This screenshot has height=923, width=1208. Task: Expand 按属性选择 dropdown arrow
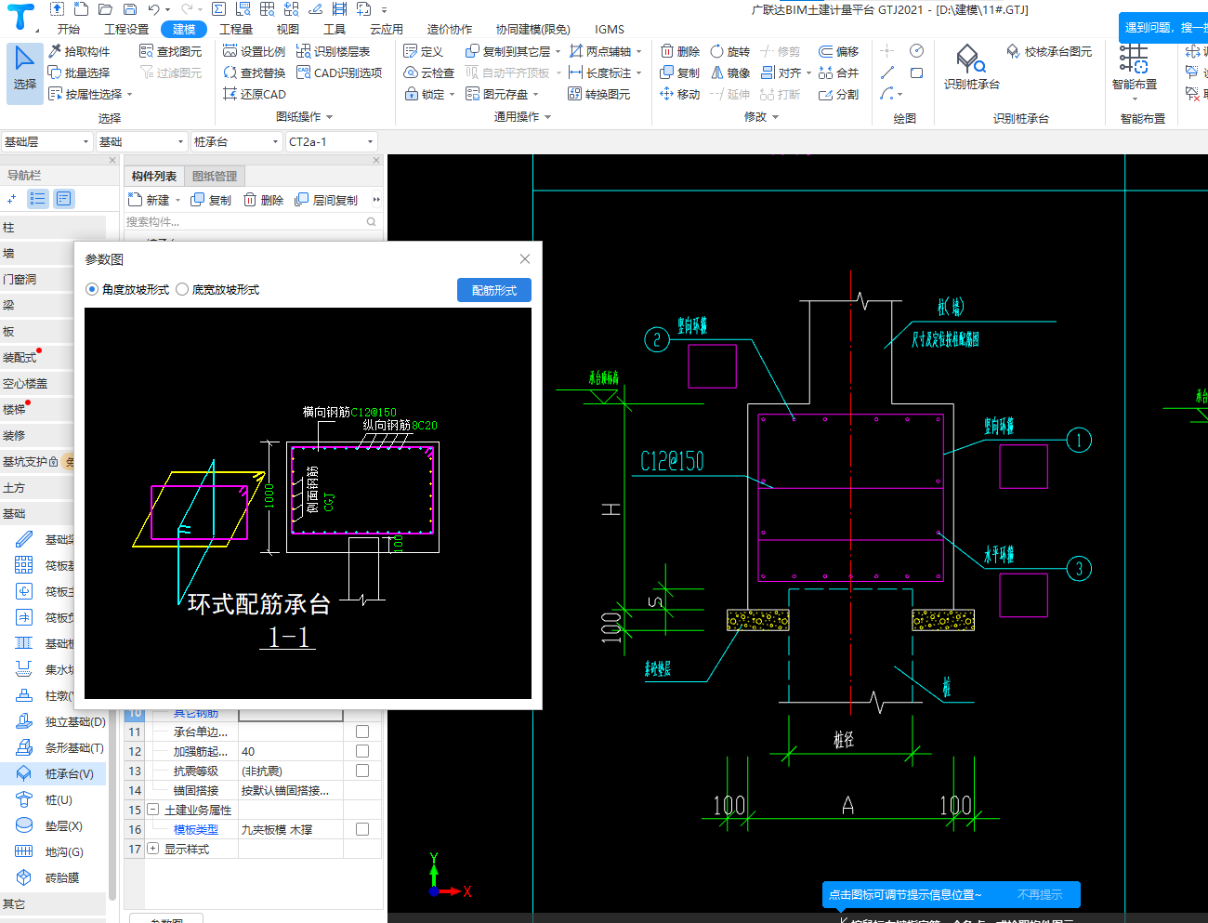tap(130, 95)
